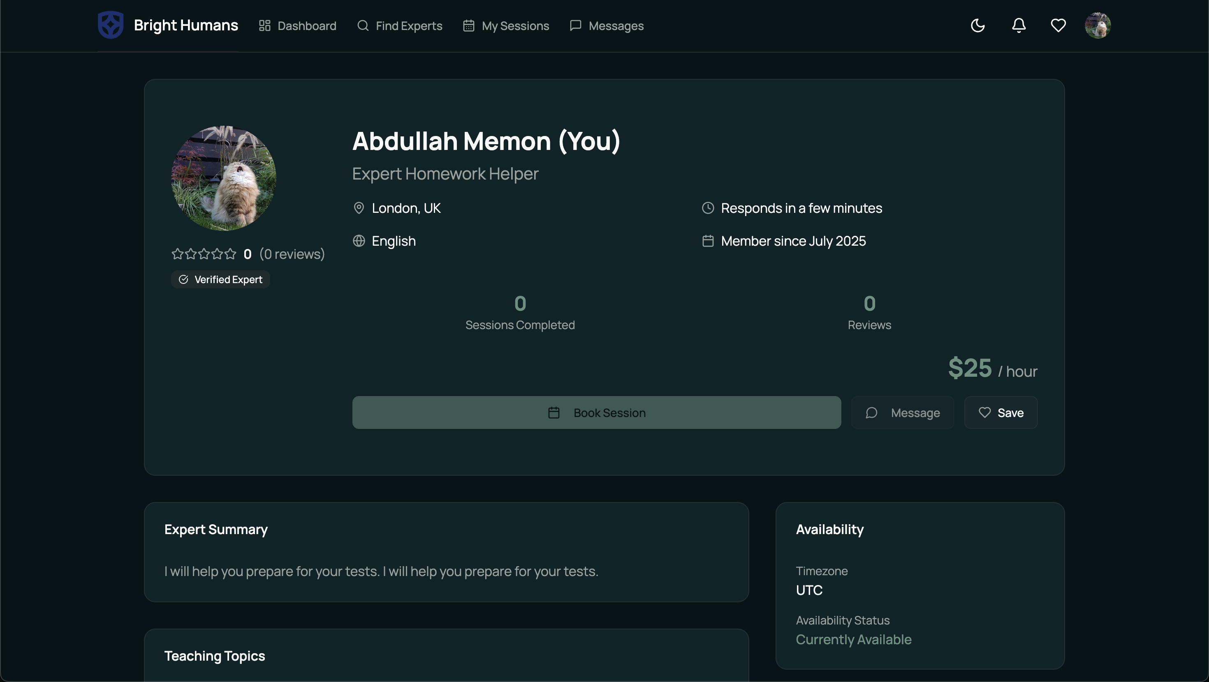Click the Verified Expert badge
The width and height of the screenshot is (1209, 682).
pyautogui.click(x=220, y=279)
